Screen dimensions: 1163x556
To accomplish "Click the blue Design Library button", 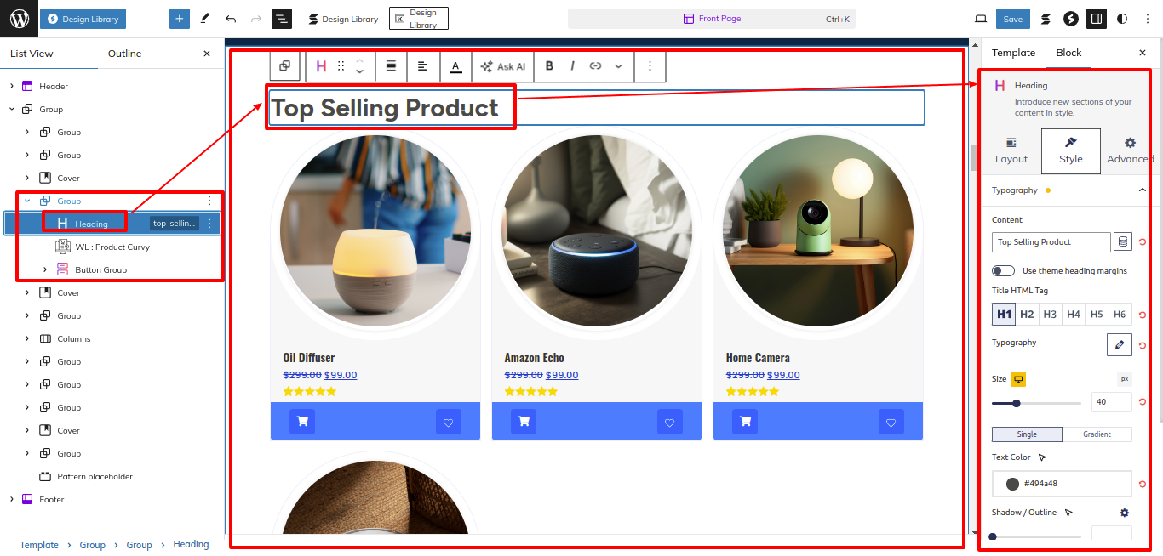I will pyautogui.click(x=83, y=19).
